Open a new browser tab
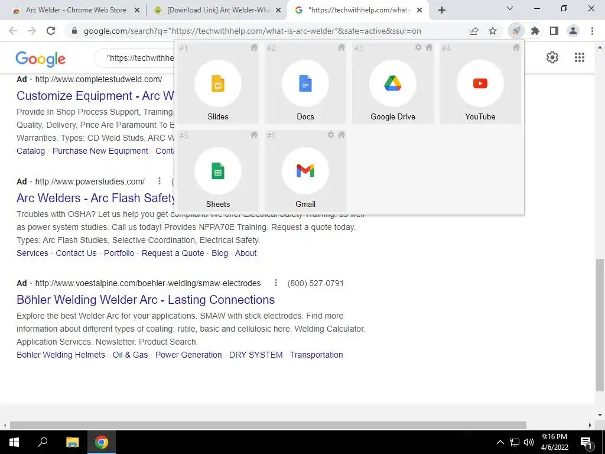Viewport: 605px width, 454px height. pyautogui.click(x=442, y=11)
